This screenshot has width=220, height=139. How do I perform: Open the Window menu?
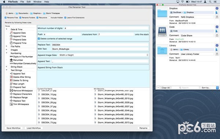37,2
